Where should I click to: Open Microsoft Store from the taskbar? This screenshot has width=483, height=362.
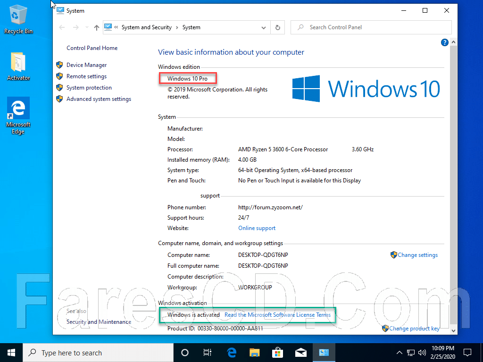pos(277,353)
